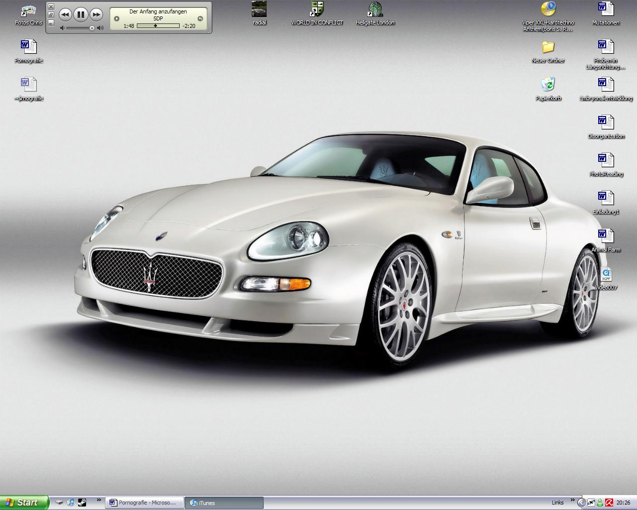
Task: Click the curved return arrow in iTunes display
Action: click(x=200, y=19)
